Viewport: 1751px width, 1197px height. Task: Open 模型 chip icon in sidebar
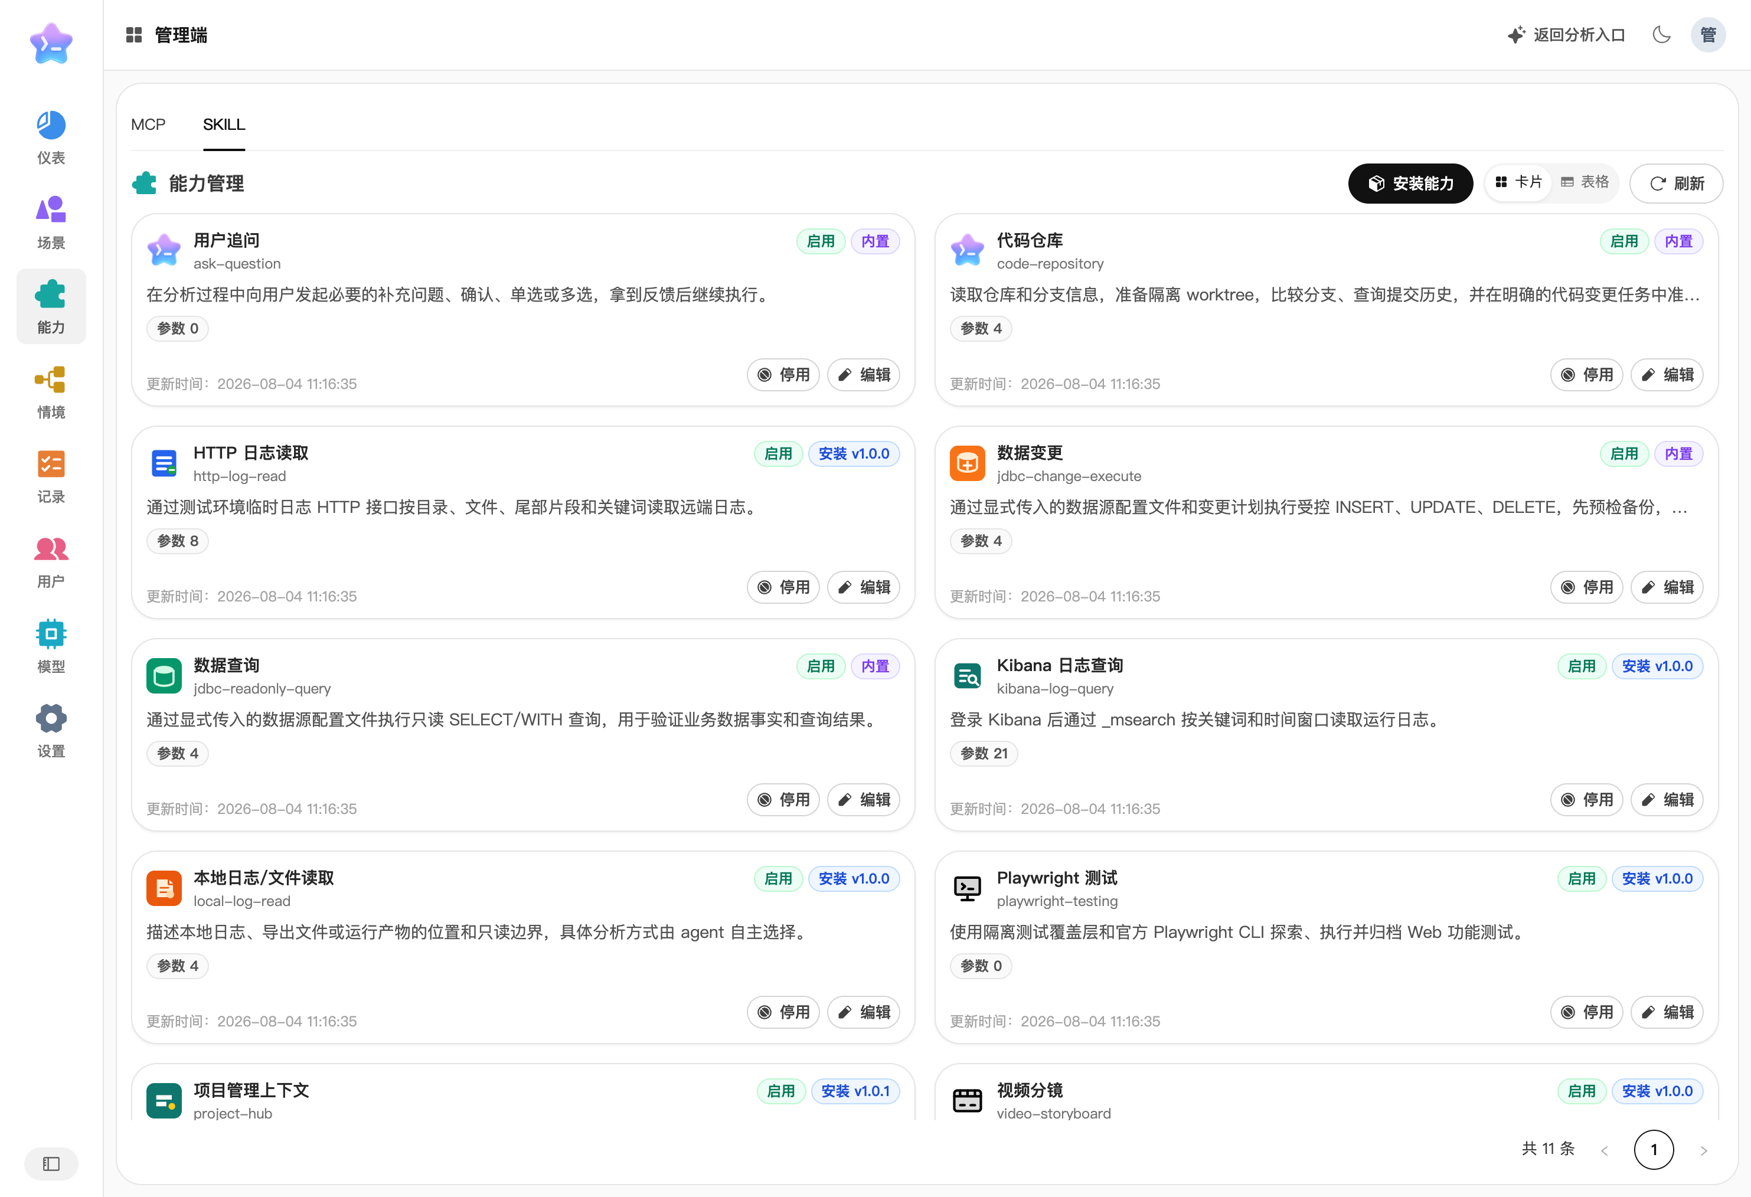[x=51, y=646]
